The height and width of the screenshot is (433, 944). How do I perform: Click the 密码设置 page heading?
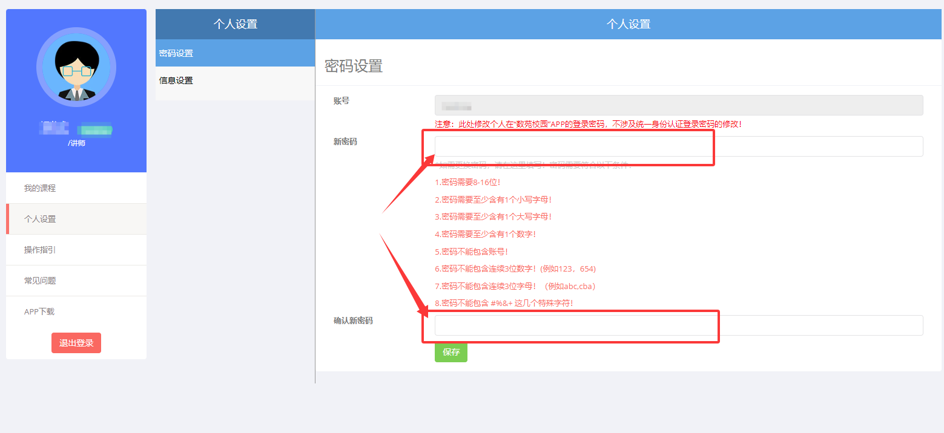[354, 66]
